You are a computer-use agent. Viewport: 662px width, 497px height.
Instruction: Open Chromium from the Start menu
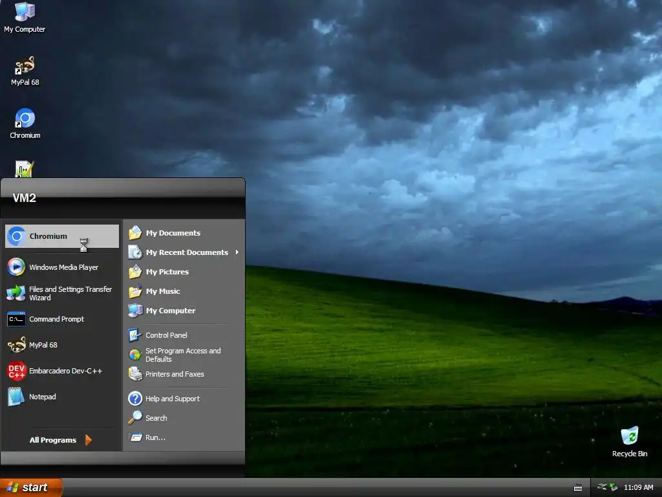[61, 236]
